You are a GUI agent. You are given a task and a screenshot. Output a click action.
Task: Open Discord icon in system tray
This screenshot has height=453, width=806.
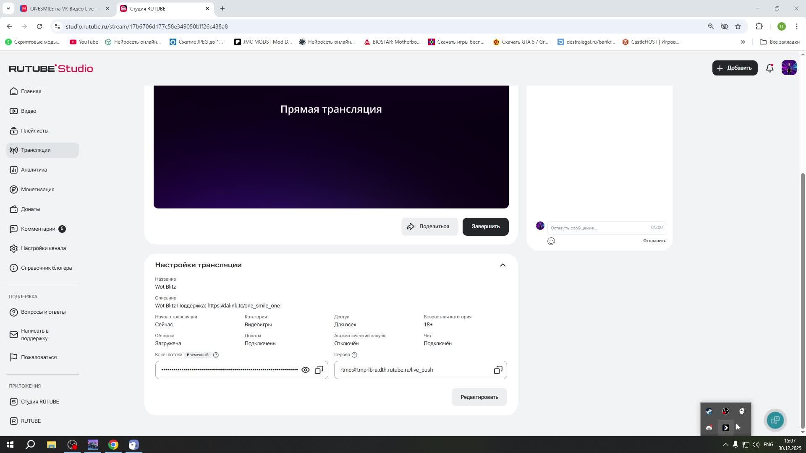coord(709,428)
